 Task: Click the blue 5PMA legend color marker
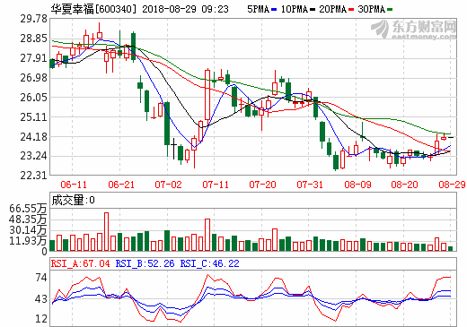[274, 9]
